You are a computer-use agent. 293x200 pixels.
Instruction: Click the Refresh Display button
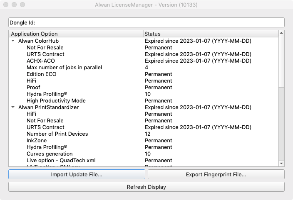click(146, 187)
